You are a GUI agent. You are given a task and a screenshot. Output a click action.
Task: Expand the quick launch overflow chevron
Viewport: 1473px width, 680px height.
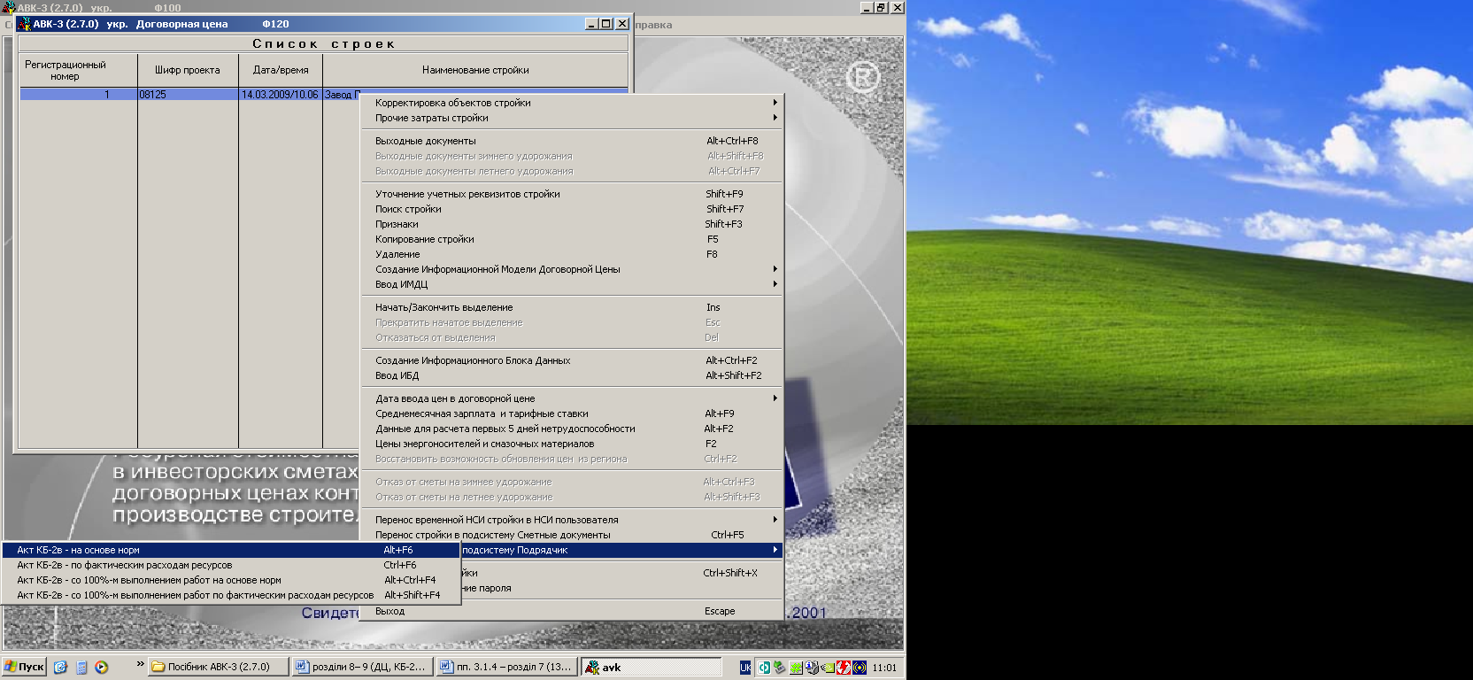coord(140,663)
